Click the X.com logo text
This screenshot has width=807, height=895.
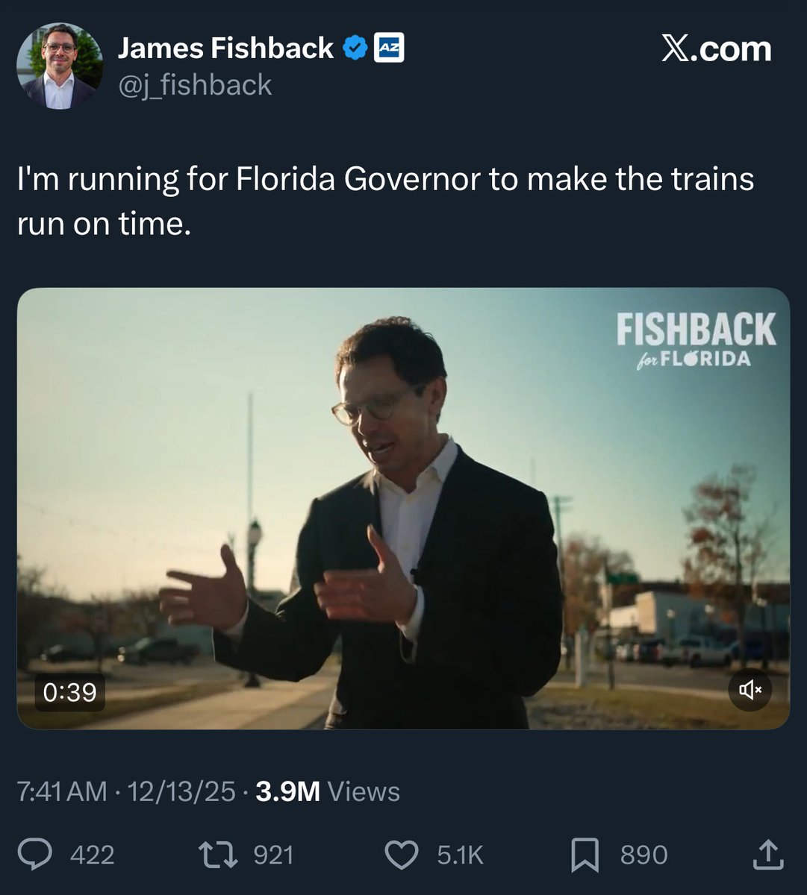click(x=716, y=49)
